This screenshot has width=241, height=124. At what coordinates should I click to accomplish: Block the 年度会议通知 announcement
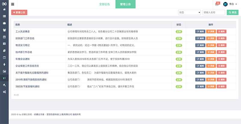[x=211, y=59]
